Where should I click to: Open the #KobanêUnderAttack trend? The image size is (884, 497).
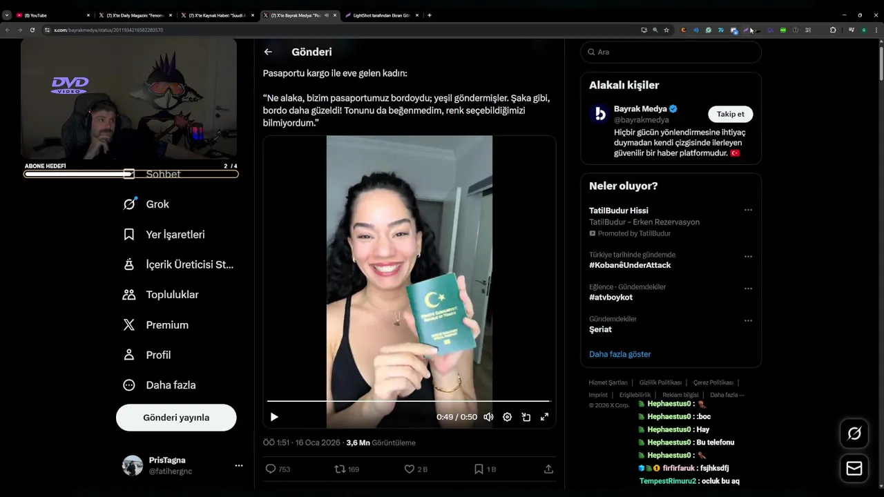pyautogui.click(x=630, y=265)
